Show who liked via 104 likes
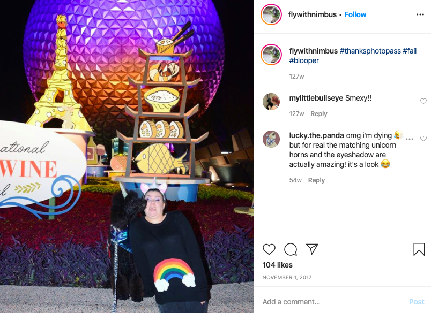The image size is (431, 313). point(277,265)
